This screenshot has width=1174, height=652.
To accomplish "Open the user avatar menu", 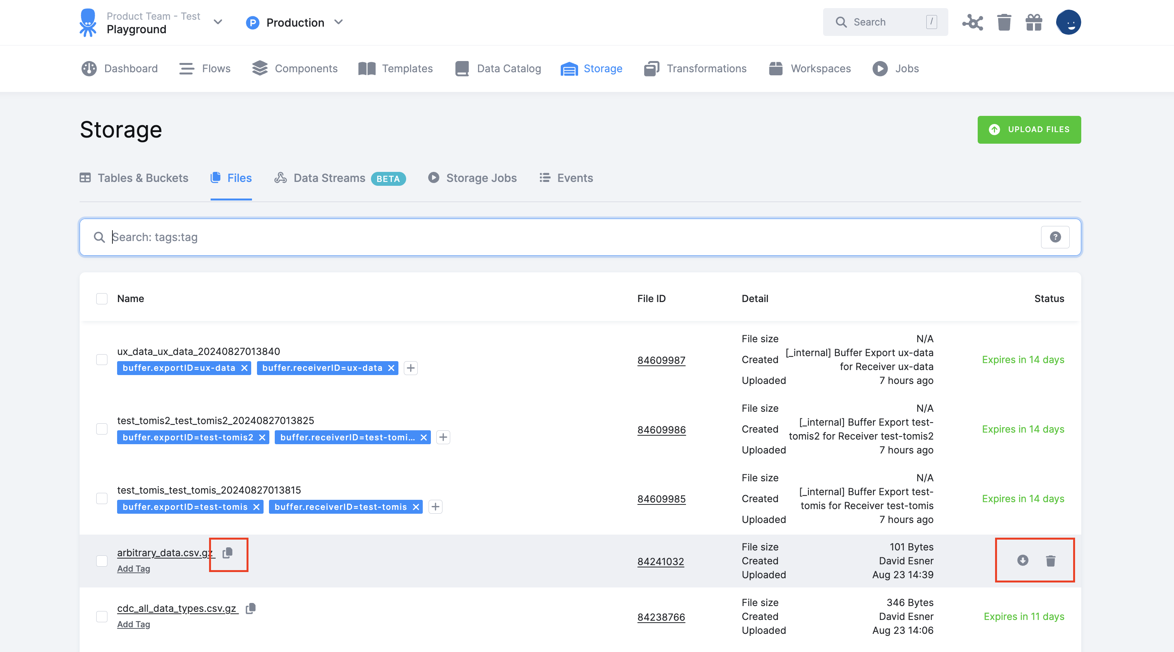I will click(x=1068, y=22).
